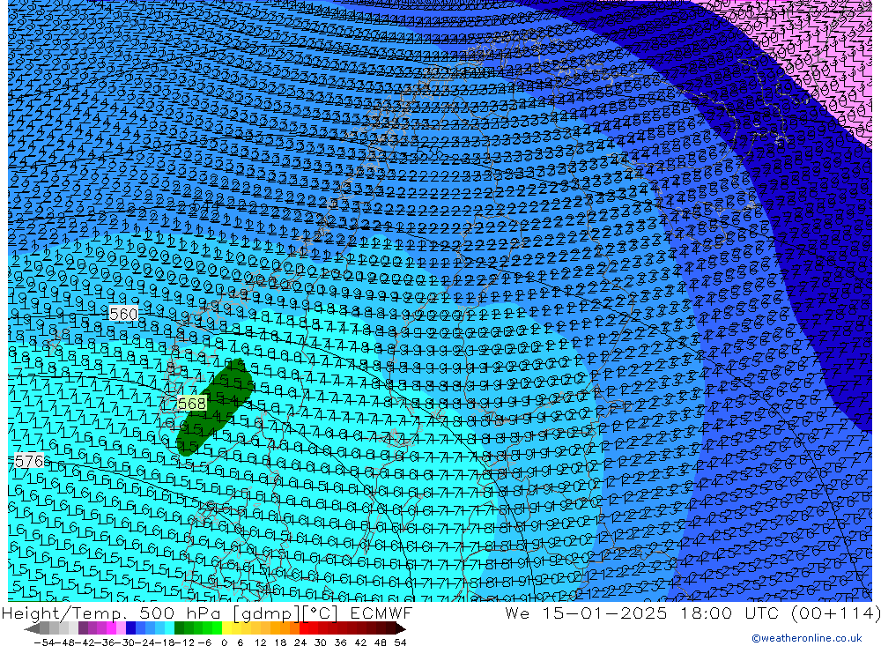Pick the dark green legend swatch

tap(179, 628)
